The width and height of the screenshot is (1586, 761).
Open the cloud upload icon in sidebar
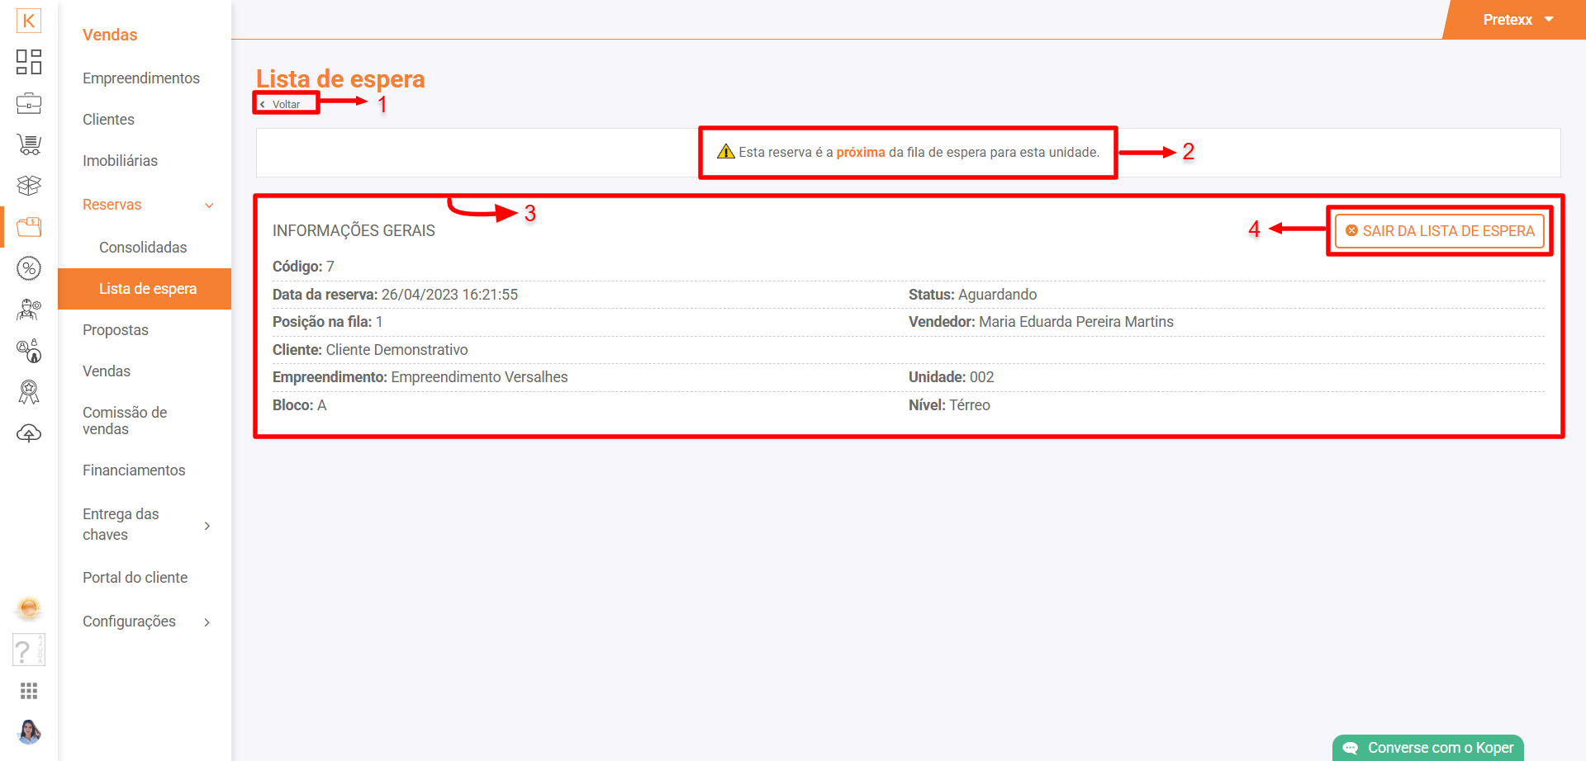pos(29,433)
